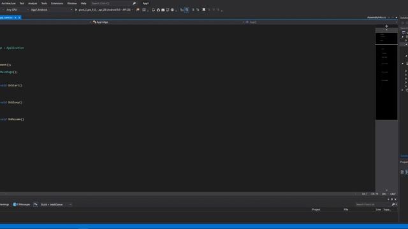Toggle the Warnings filter in Error List
The width and height of the screenshot is (408, 229).
pos(4,205)
